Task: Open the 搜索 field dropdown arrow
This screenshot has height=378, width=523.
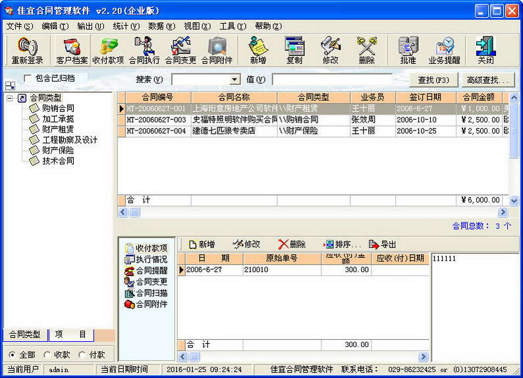Action: [x=234, y=80]
